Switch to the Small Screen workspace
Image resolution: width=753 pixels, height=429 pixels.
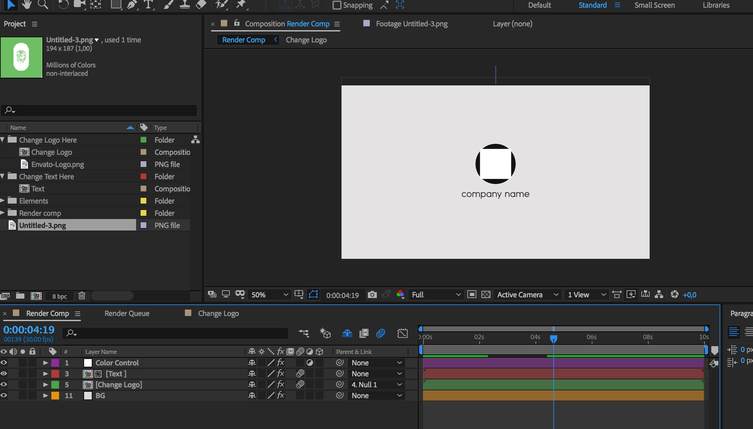pos(654,5)
